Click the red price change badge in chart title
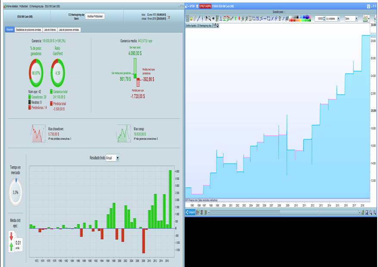The height and width of the screenshot is (267, 378). coord(205,6)
